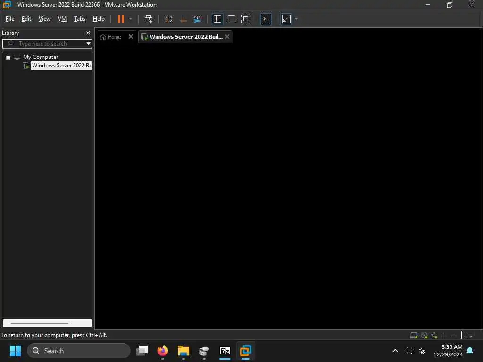Toggle the thumbnail bar view icon
The width and height of the screenshot is (483, 362).
tap(231, 19)
